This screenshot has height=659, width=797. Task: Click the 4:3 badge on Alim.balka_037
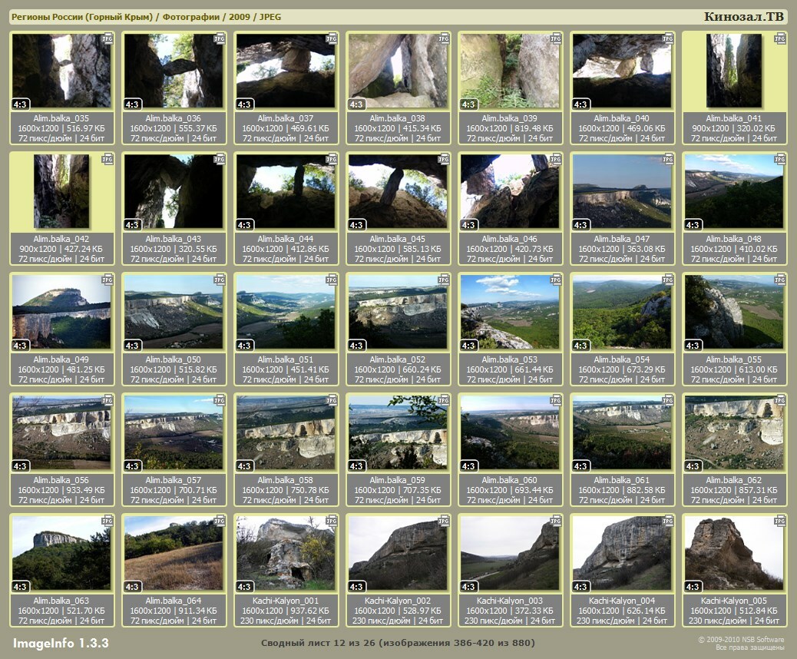pyautogui.click(x=245, y=104)
